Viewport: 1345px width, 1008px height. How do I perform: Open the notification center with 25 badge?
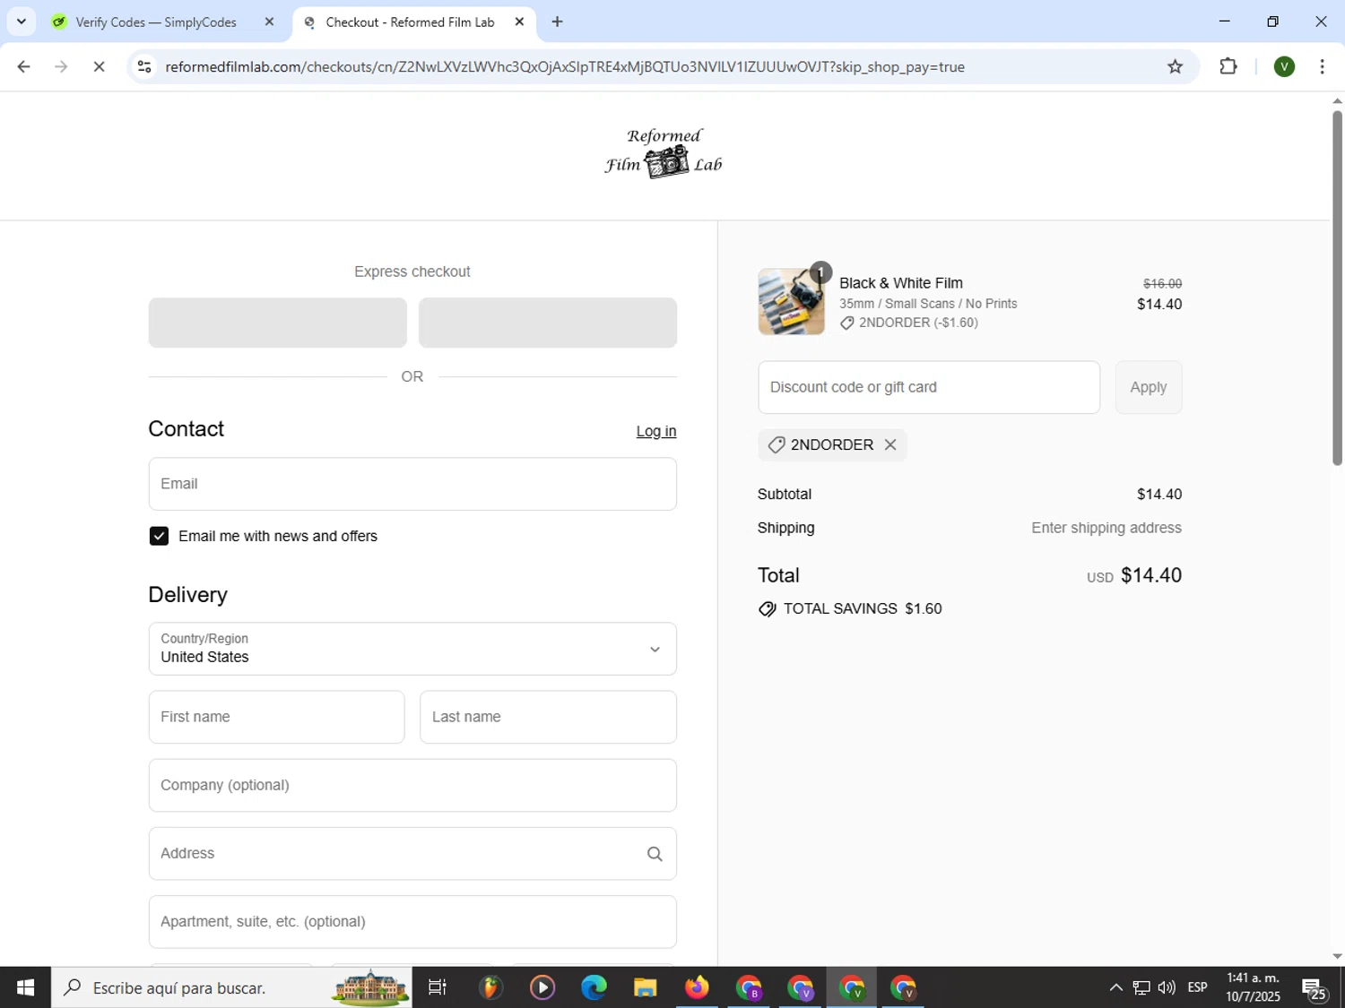[1315, 989]
